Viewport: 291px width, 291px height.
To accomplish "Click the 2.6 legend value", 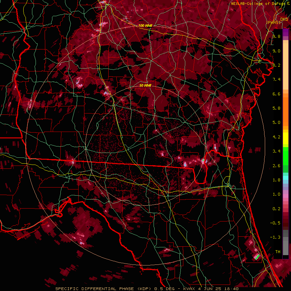I will [276, 166].
